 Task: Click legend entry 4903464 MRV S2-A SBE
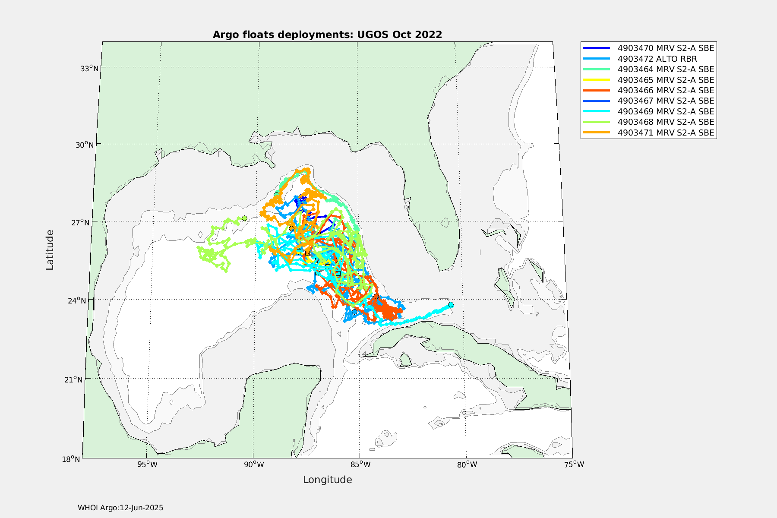[x=648, y=69]
